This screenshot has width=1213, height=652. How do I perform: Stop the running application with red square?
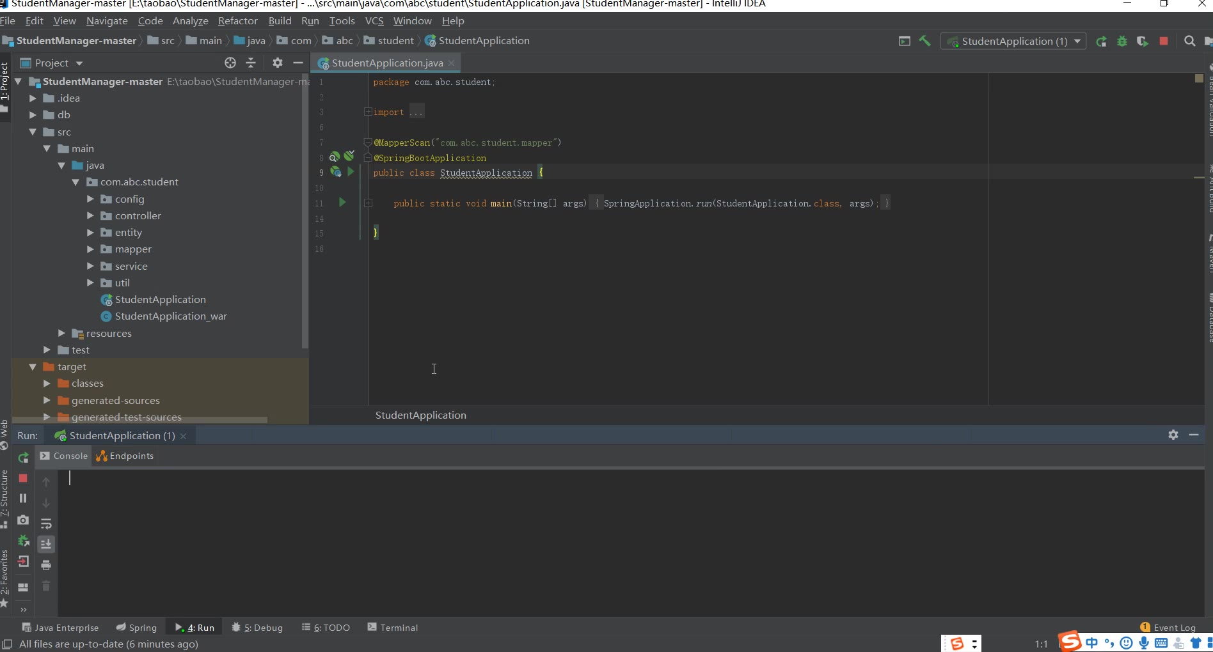[x=1164, y=42]
